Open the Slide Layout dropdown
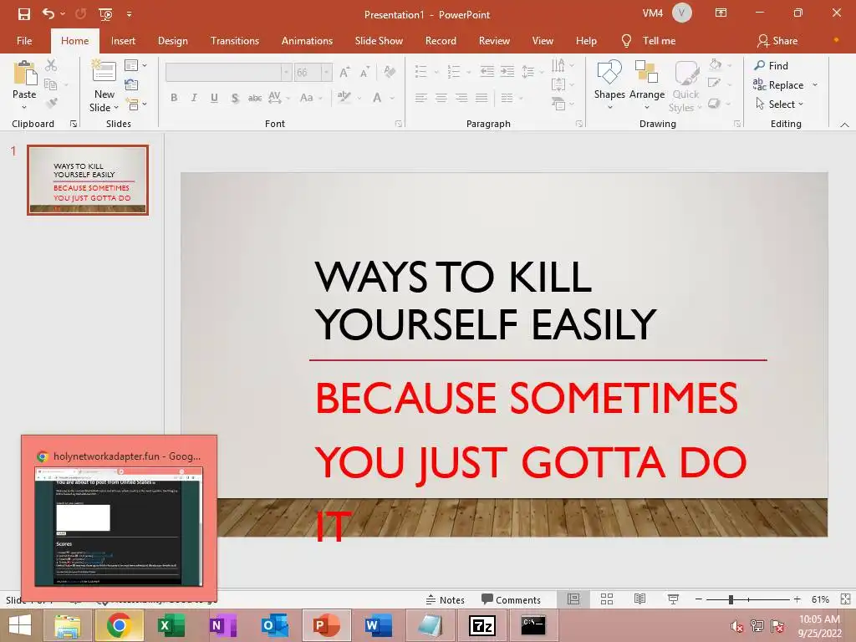Screen dimensions: 856x642 [x=135, y=65]
